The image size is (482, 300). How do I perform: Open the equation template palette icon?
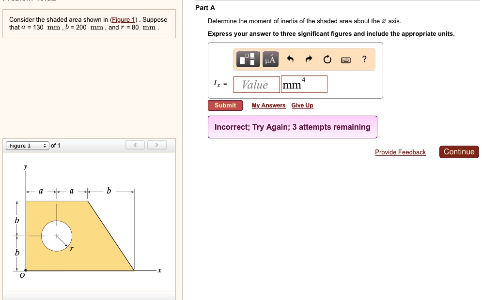pyautogui.click(x=249, y=59)
